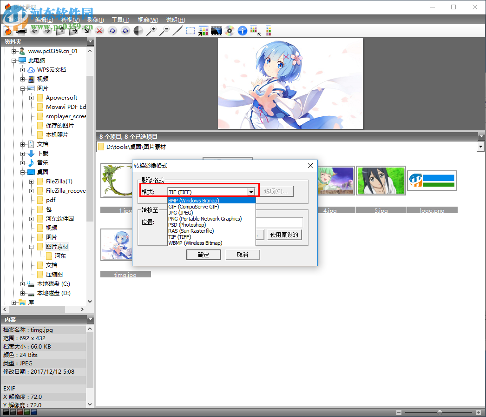Screen dimensions: 486x417
Task: Open the 视窗(W) menu
Action: point(148,20)
